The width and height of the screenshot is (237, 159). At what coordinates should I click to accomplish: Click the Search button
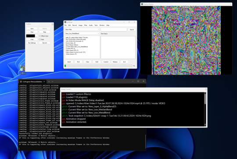coord(132,30)
